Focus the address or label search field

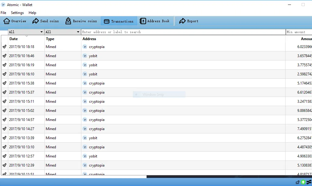[183, 32]
